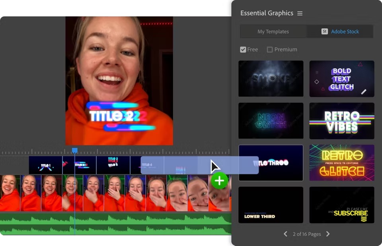This screenshot has width=382, height=246.
Task: Click the Essential Graphics panel title
Action: 267,13
